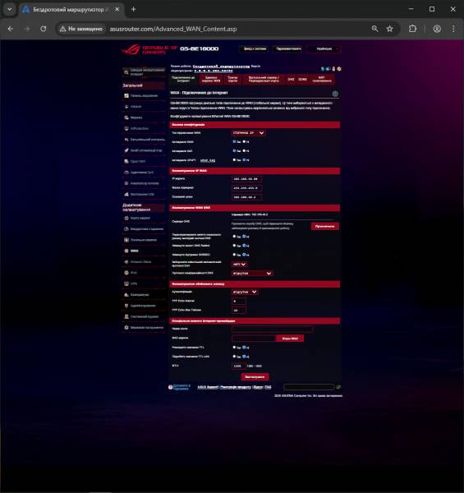Open UPnP FAQ link
Viewport: 464px width, 493px height.
tap(208, 161)
